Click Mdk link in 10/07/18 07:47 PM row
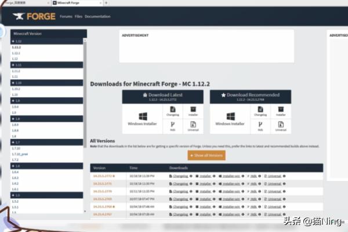This screenshot has height=232, width=348. [x=253, y=199]
